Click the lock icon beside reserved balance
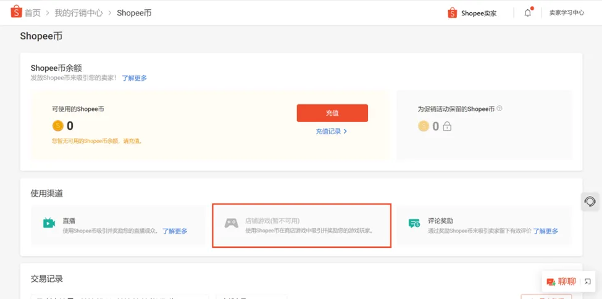This screenshot has width=602, height=299. [x=447, y=126]
